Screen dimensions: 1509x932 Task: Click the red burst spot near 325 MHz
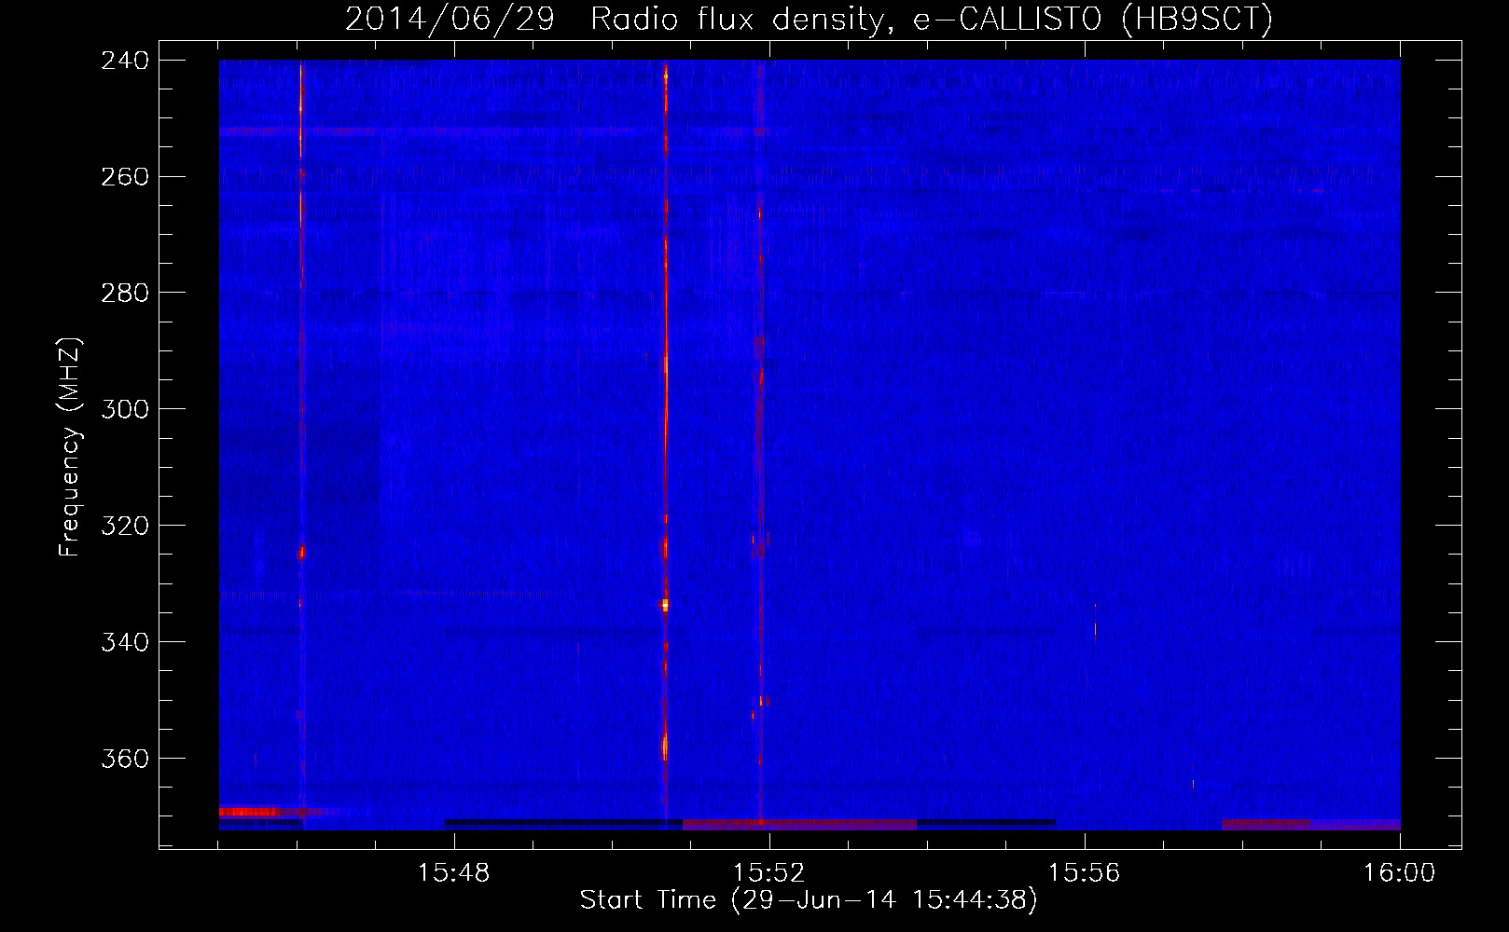point(301,553)
